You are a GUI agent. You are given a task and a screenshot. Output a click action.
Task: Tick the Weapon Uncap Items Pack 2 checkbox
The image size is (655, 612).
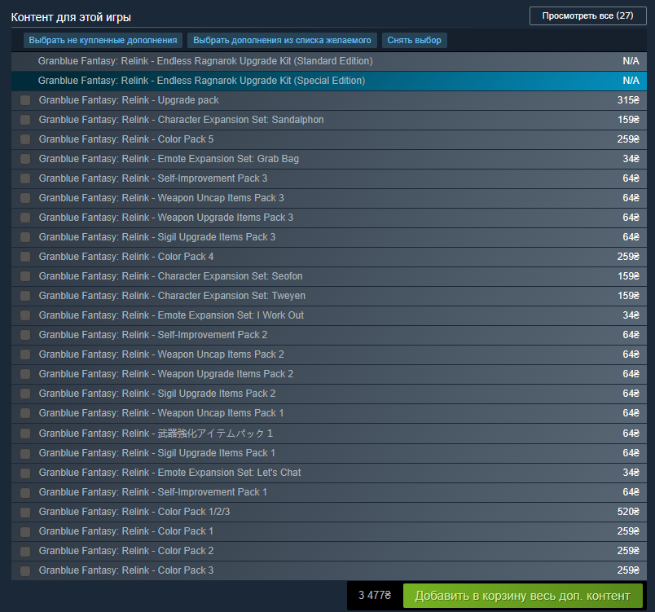tap(25, 354)
